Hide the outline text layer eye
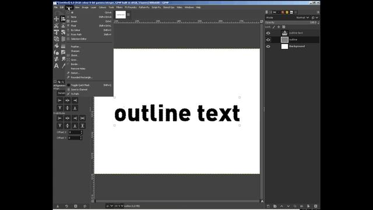This screenshot has width=373, height=210. tap(268, 33)
